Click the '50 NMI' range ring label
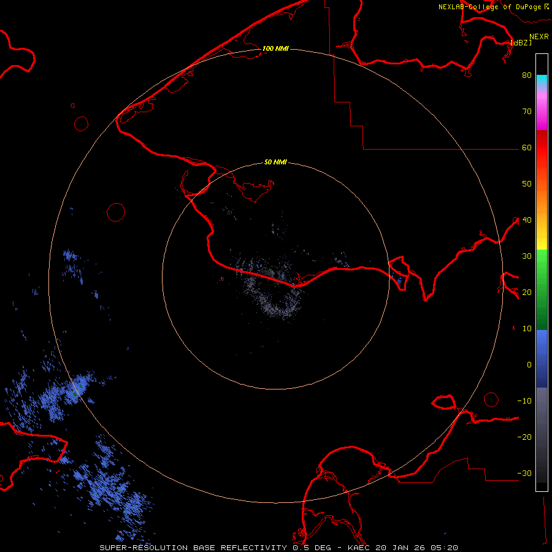 pos(275,162)
